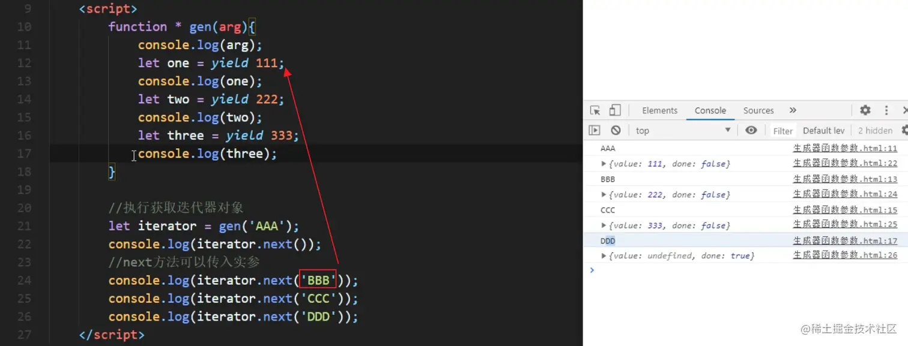Expand the {value: 111, done: false} object
The height and width of the screenshot is (346, 908).
pyautogui.click(x=604, y=164)
